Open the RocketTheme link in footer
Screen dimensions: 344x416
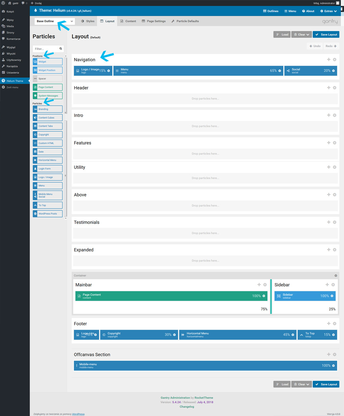204,398
